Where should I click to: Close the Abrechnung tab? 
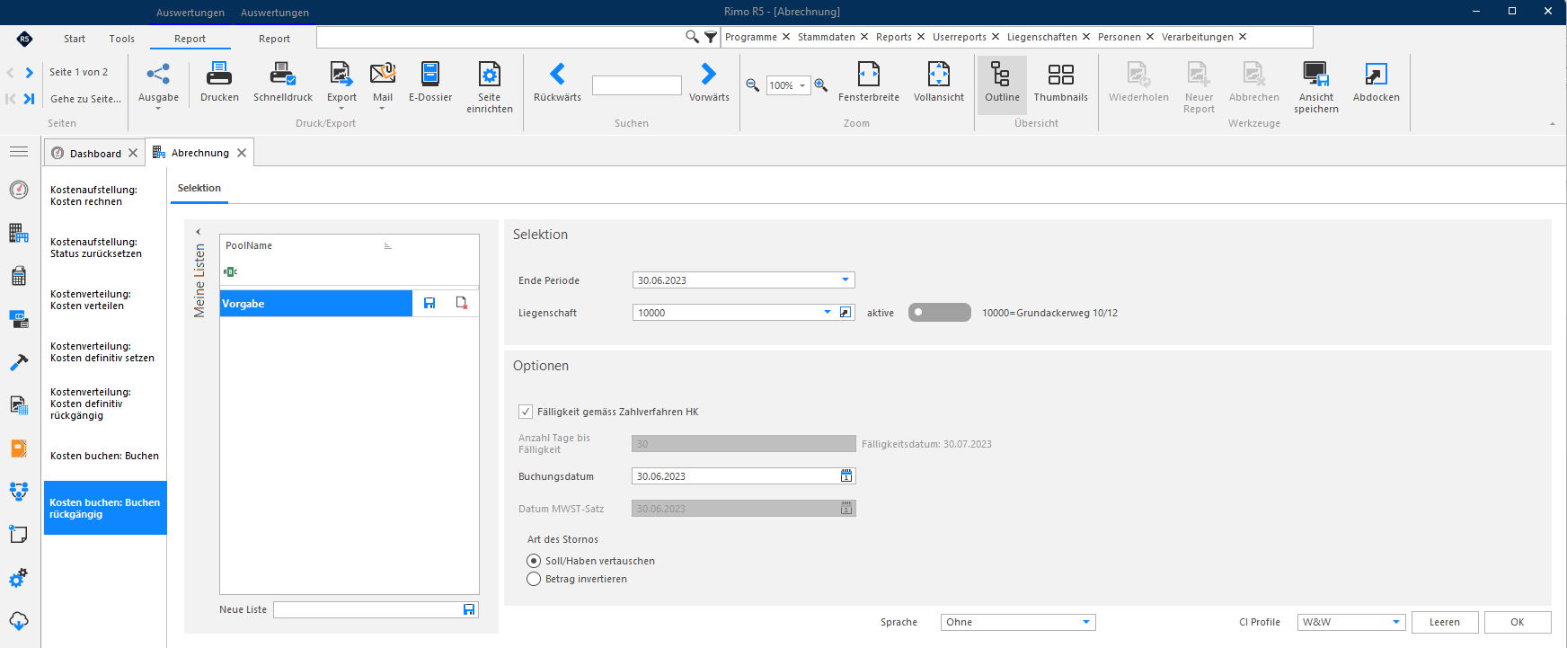[x=242, y=153]
